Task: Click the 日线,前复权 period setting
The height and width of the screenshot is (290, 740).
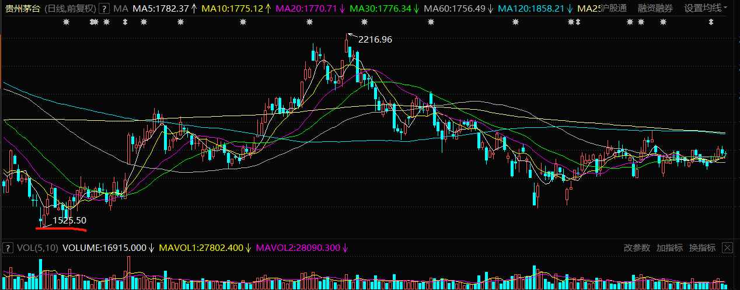Action: [70, 9]
